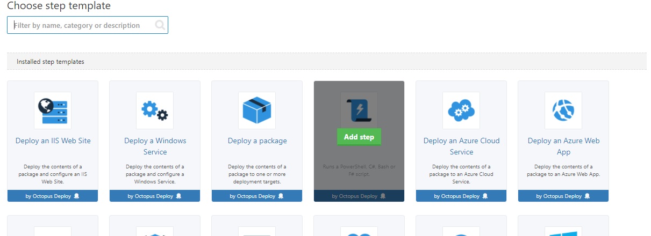Click octopus logo in Deploy a package footer

click(x=281, y=196)
